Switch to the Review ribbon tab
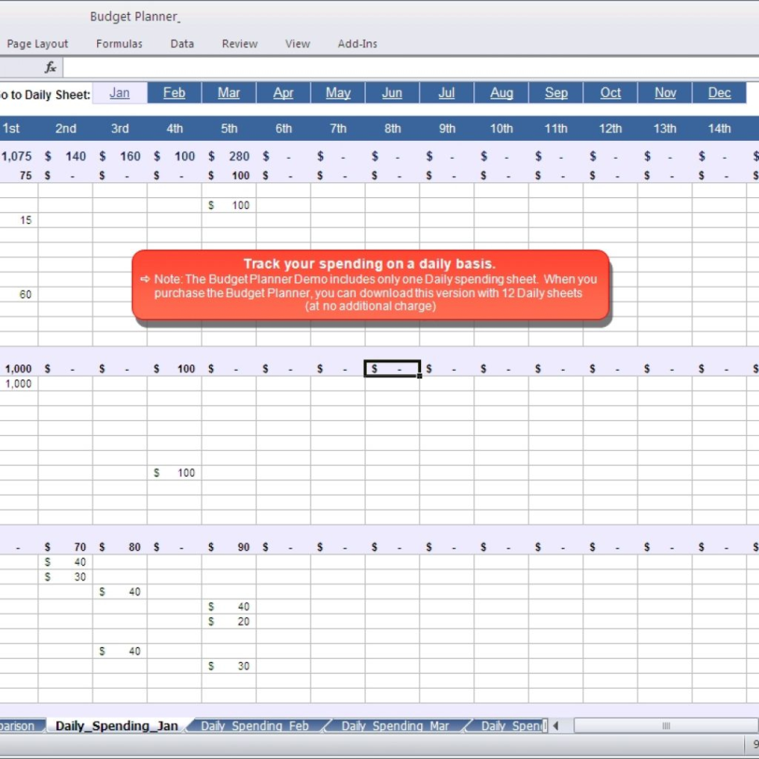Screen dimensions: 759x759 pyautogui.click(x=239, y=44)
